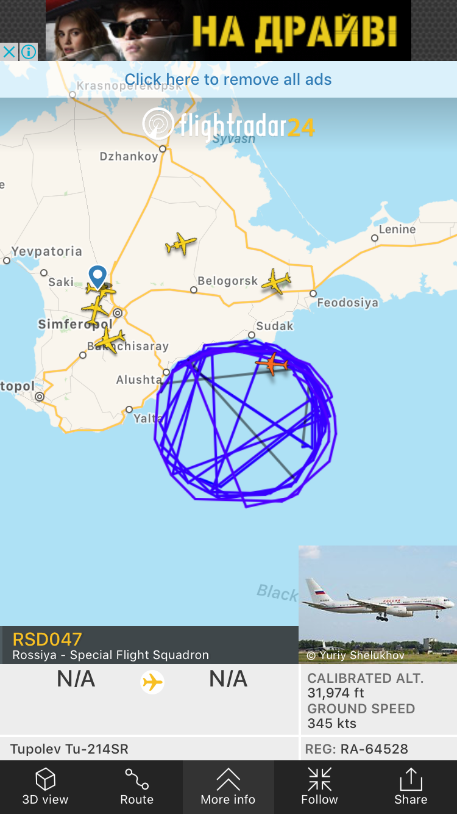Select the orange RSD047 aircraft on map
Image resolution: width=457 pixels, height=814 pixels.
tap(272, 364)
